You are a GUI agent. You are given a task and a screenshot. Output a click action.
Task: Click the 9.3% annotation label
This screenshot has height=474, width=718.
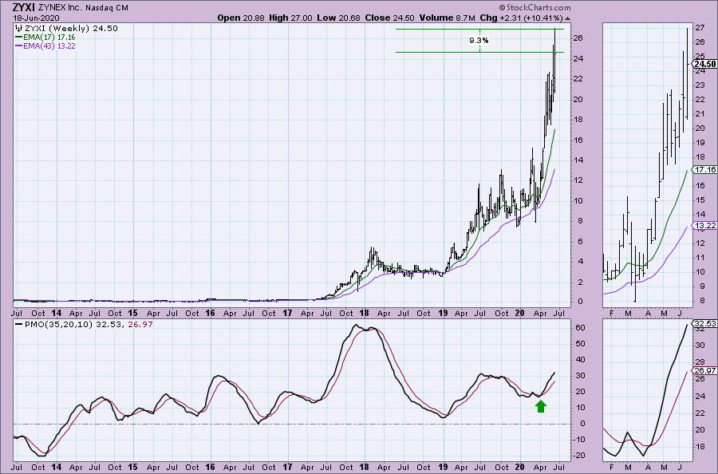coord(479,41)
